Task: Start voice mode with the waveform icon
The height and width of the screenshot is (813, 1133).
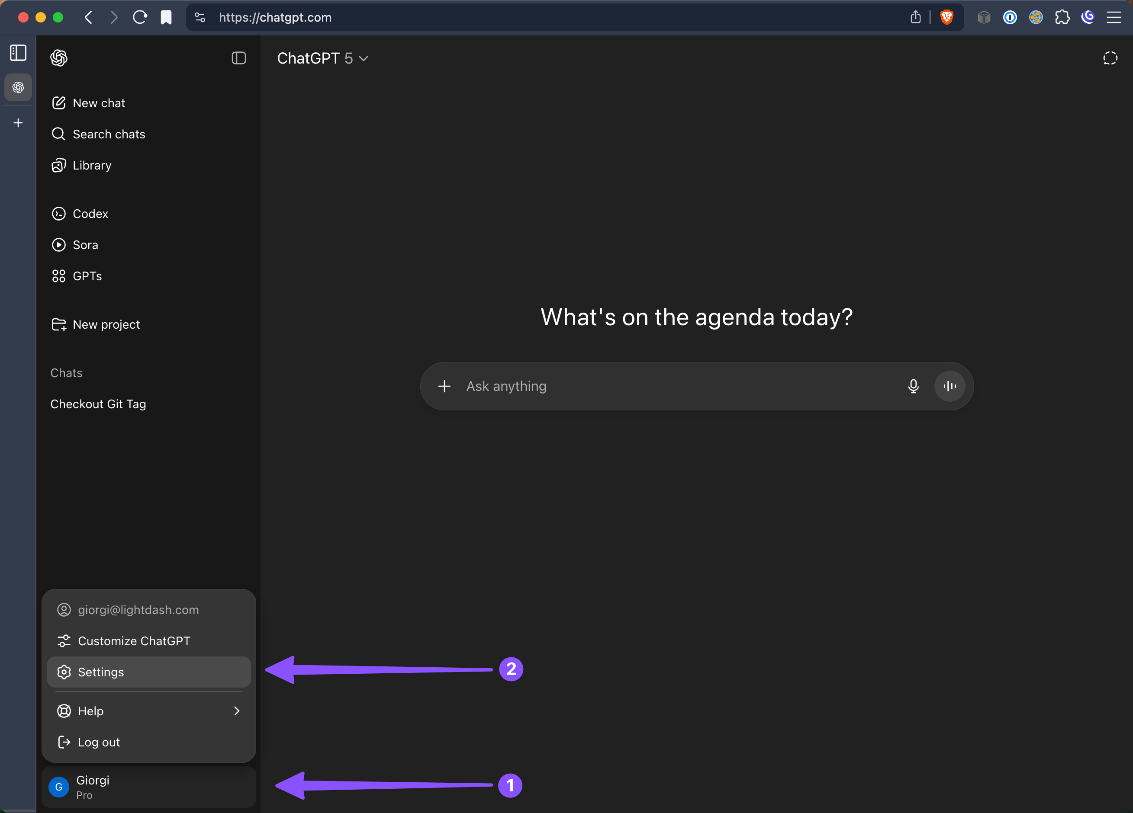Action: point(950,386)
